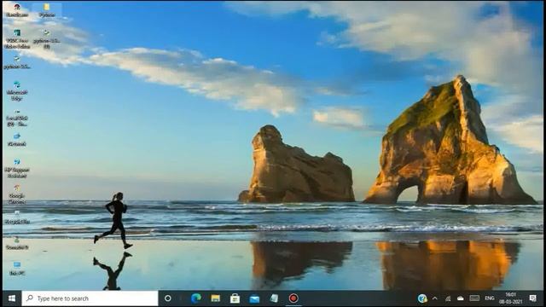The image size is (546, 307).
Task: Open the Windows Start menu
Action: pos(11,298)
